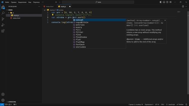The width and height of the screenshot is (189, 106).
Task: Choose the find suggestion
Action: pyautogui.click(x=99, y=35)
